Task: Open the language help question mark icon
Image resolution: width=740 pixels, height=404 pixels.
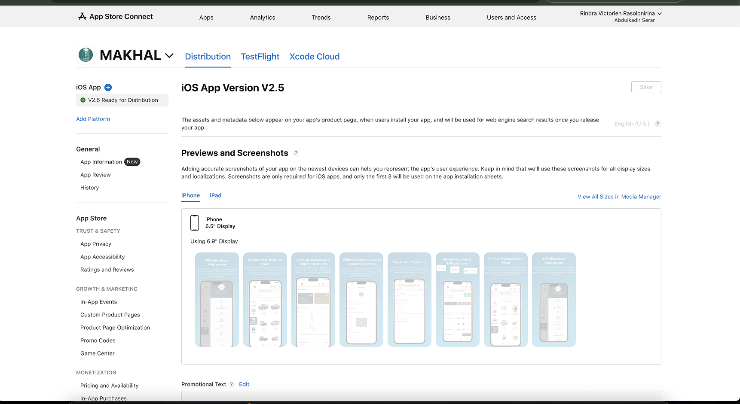Action: 657,124
